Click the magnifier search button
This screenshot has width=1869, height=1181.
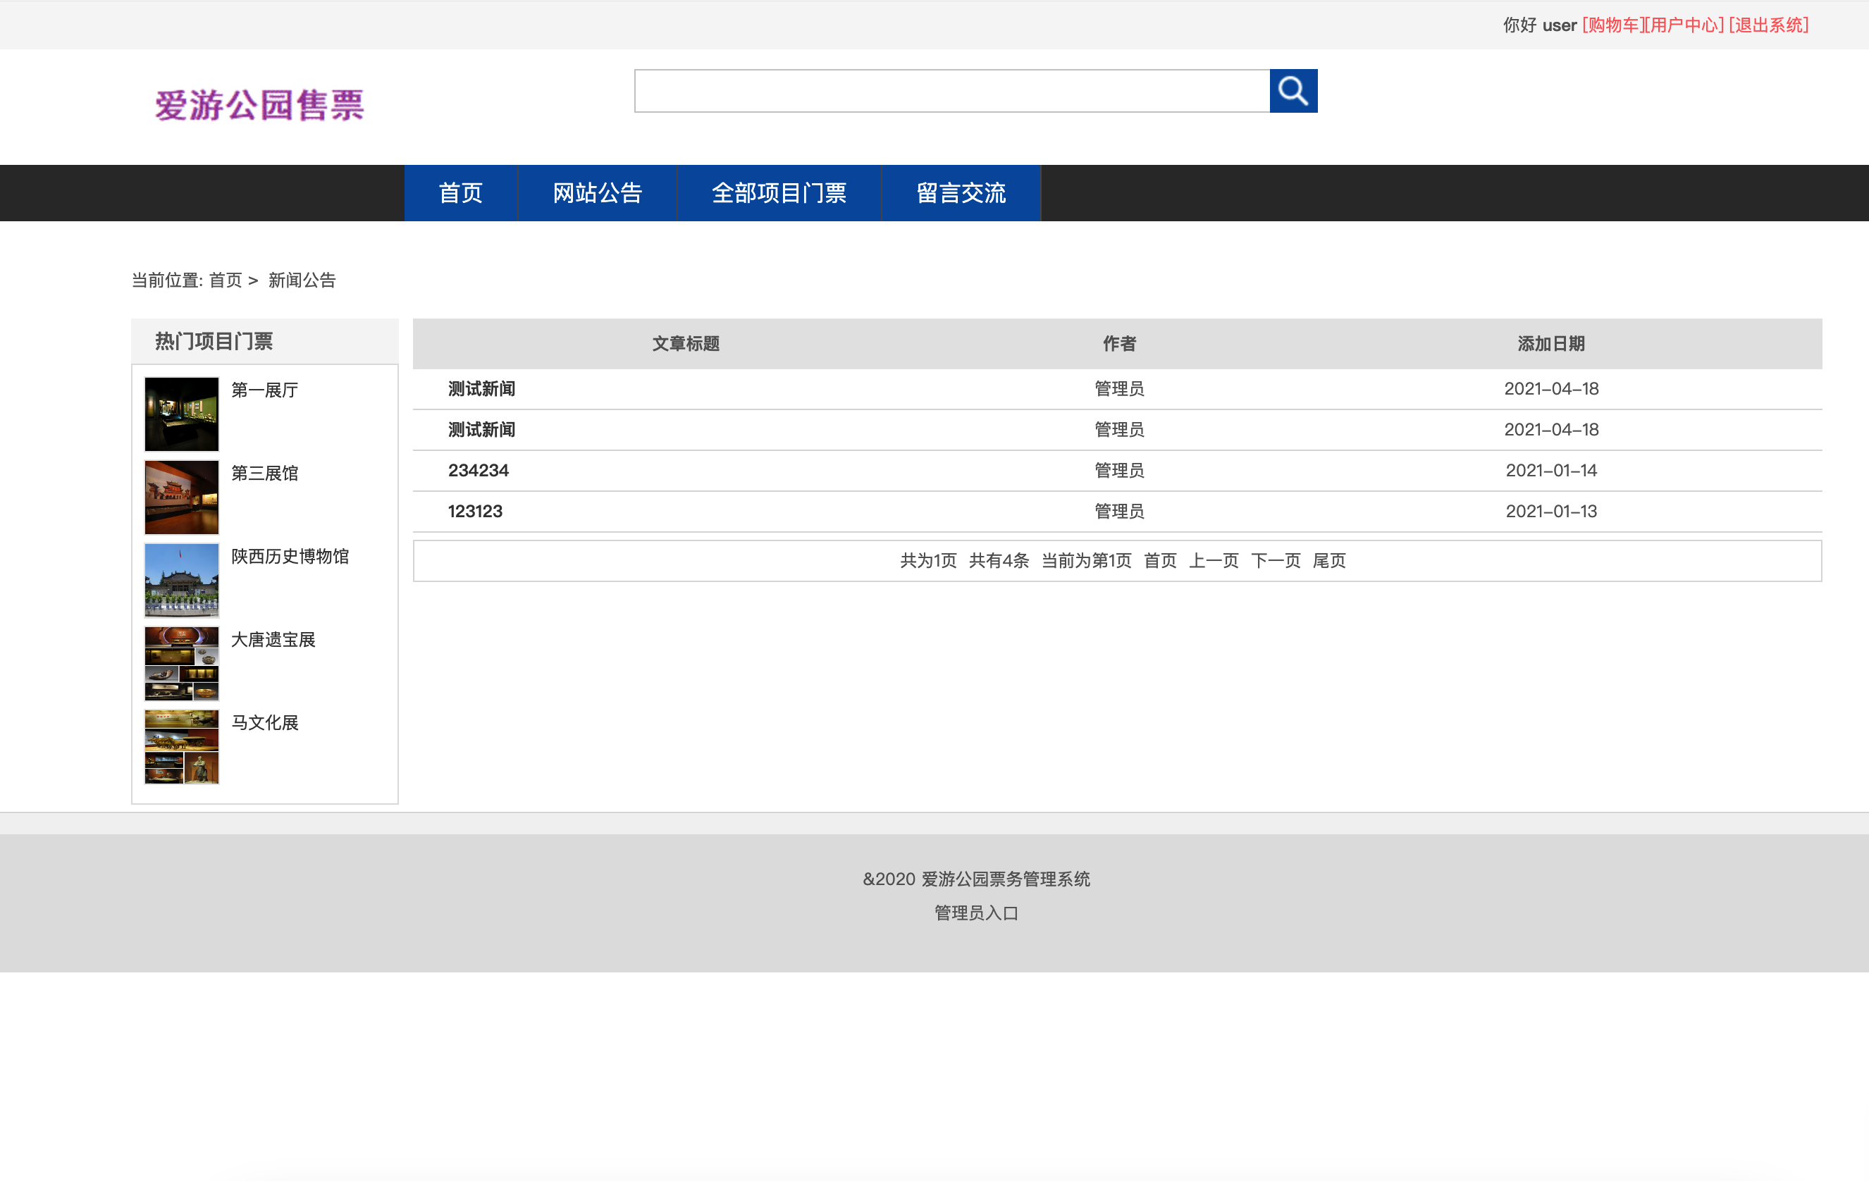click(x=1293, y=91)
